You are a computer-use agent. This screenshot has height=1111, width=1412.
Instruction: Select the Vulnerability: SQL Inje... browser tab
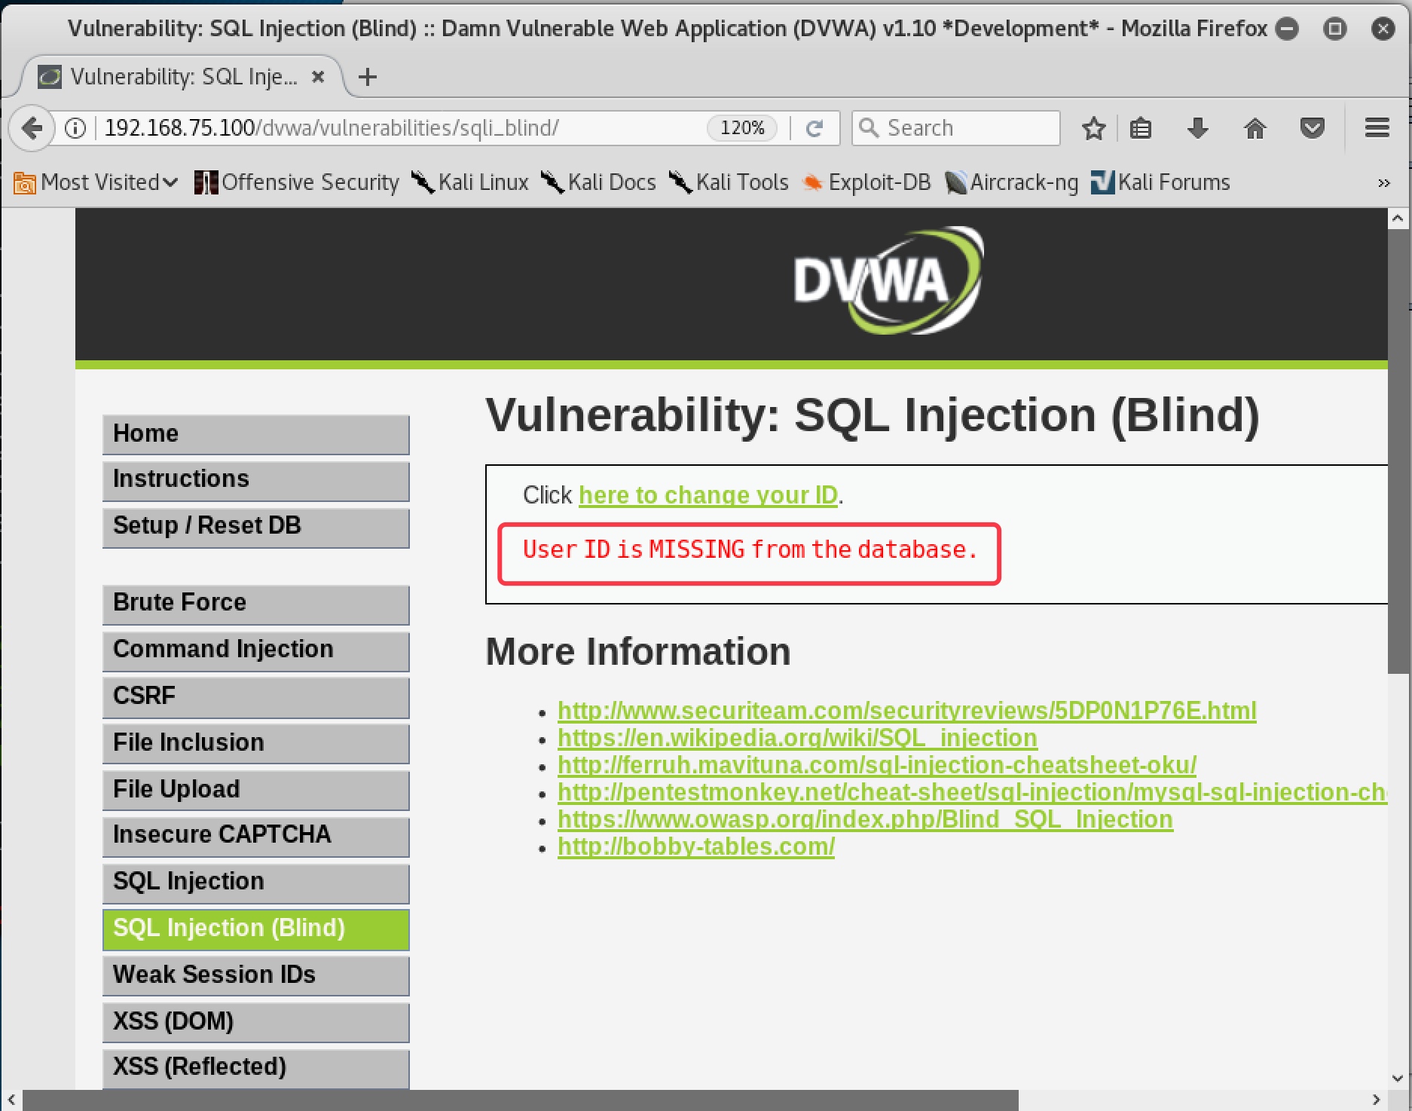(x=181, y=77)
